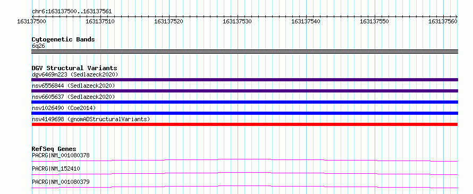Click ruler coordinate 163137550
This screenshot has height=194, width=473.
point(374,21)
